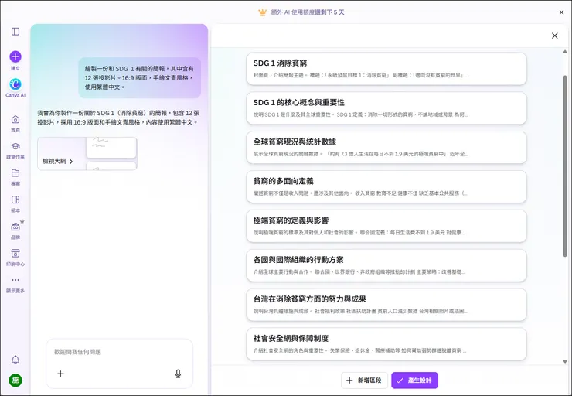Click the crown icon in top banner
The height and width of the screenshot is (396, 572).
pyautogui.click(x=262, y=12)
